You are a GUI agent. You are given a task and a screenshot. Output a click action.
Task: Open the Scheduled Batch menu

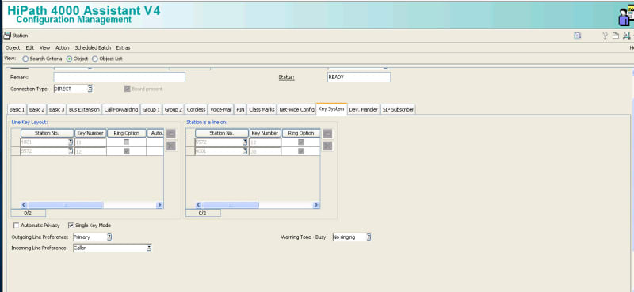[x=93, y=47]
